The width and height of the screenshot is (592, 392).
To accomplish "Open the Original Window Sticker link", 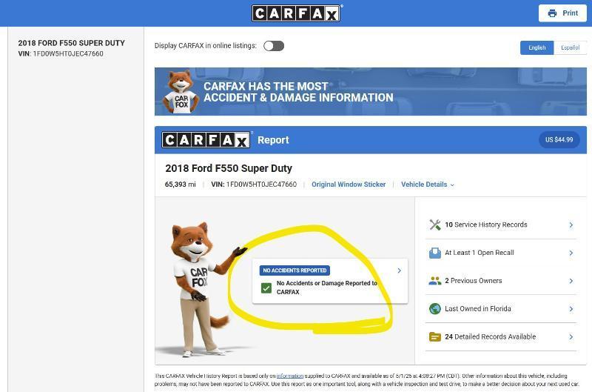I will point(349,185).
